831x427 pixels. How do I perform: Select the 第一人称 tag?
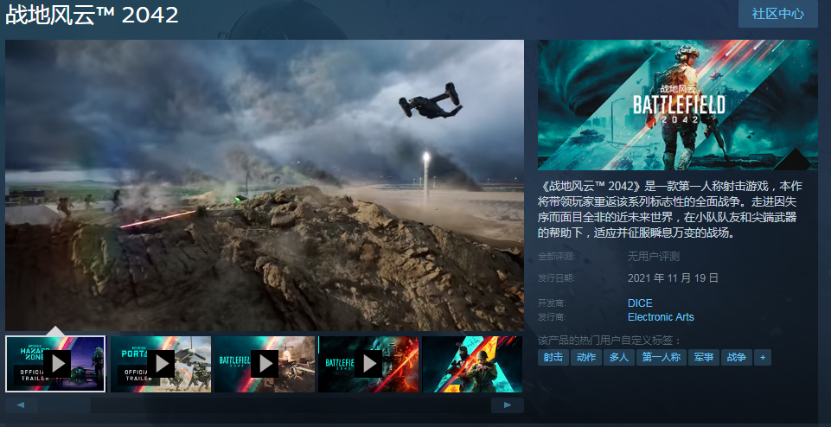(x=662, y=357)
